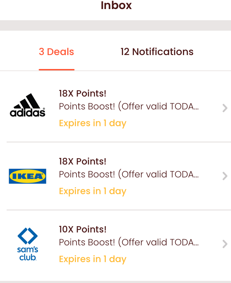The image size is (231, 283).
Task: Open IKEA deal via chevron arrow
Action: click(225, 176)
